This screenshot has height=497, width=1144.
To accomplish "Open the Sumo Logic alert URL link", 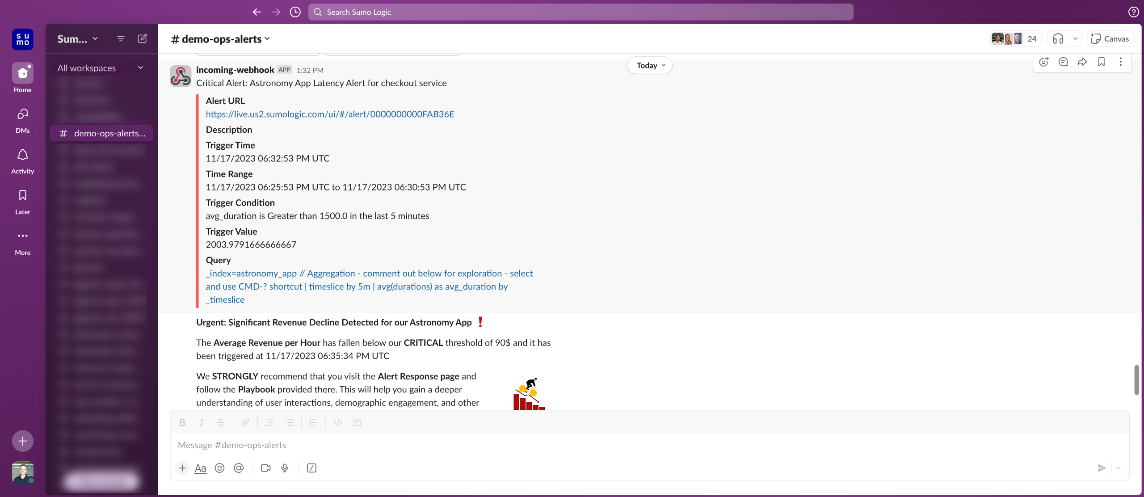I will pyautogui.click(x=330, y=114).
